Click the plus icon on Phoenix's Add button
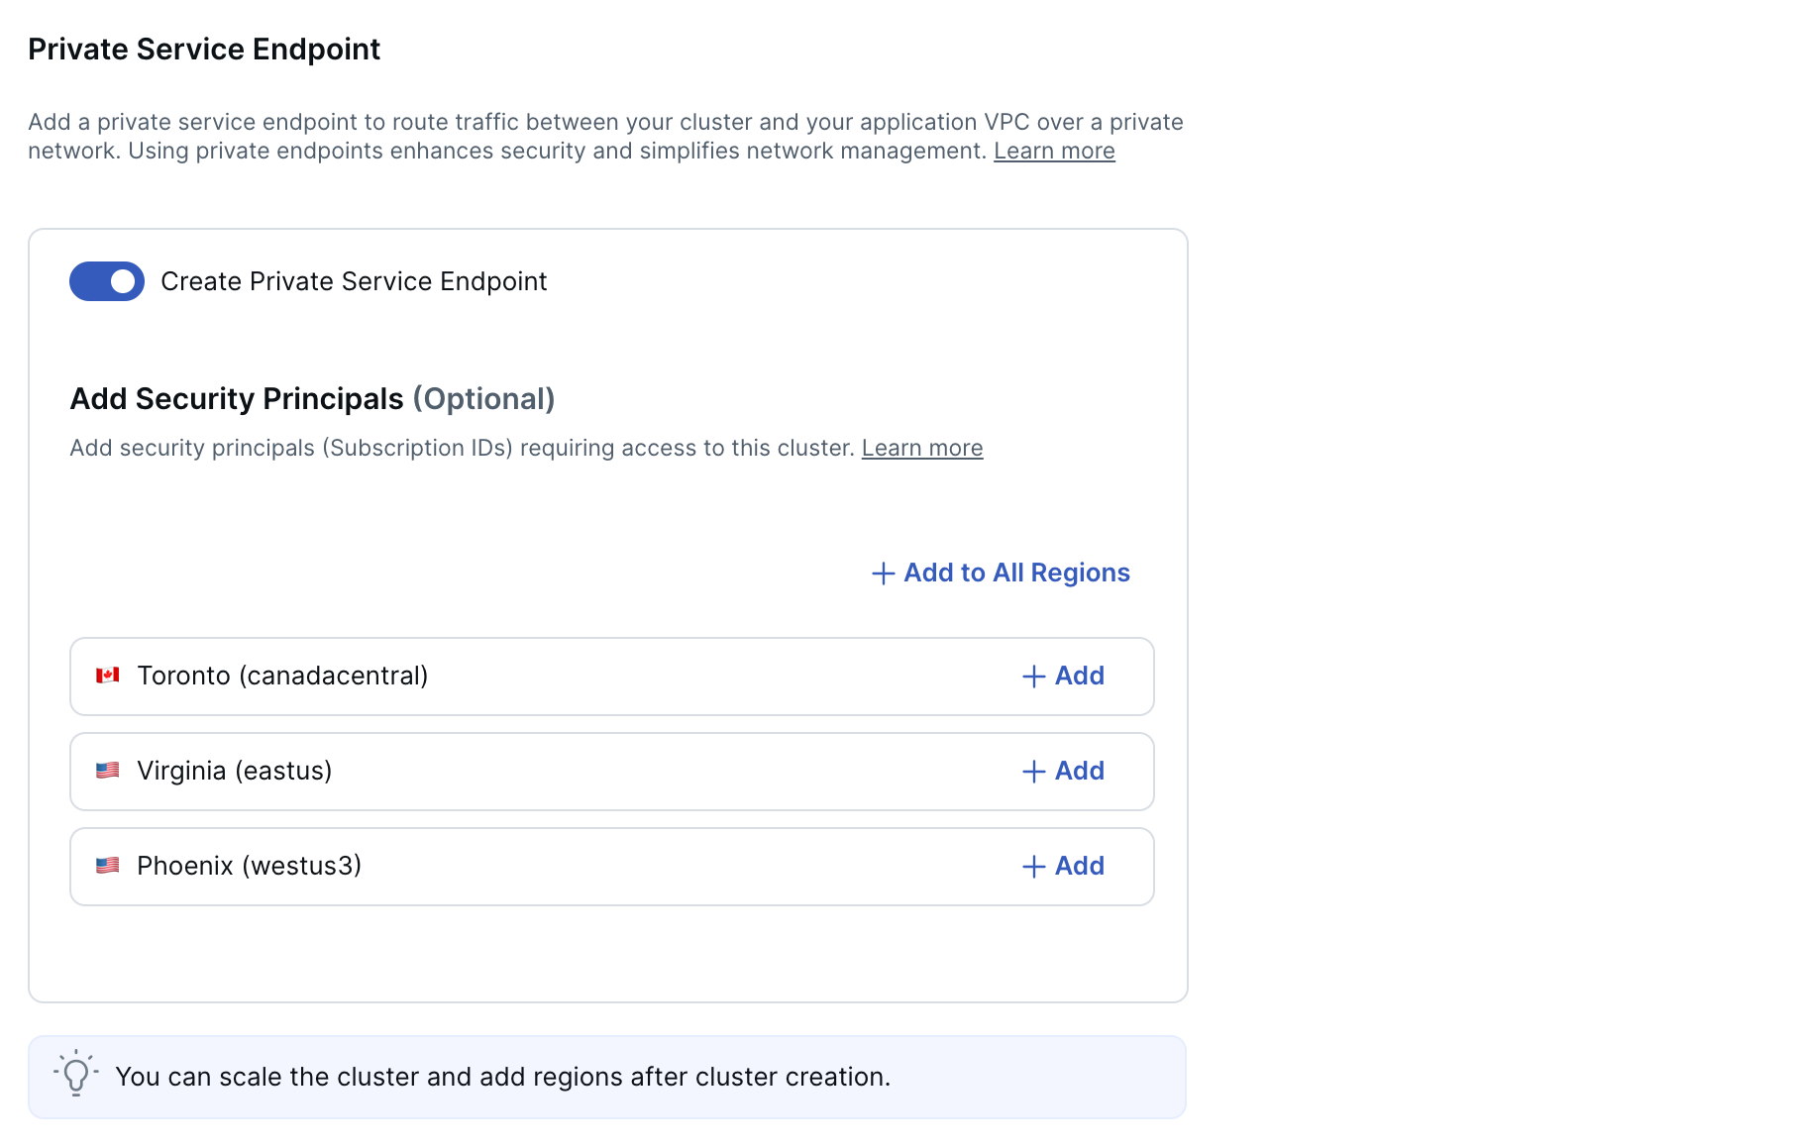Viewport: 1797px width, 1147px height. point(1033,866)
